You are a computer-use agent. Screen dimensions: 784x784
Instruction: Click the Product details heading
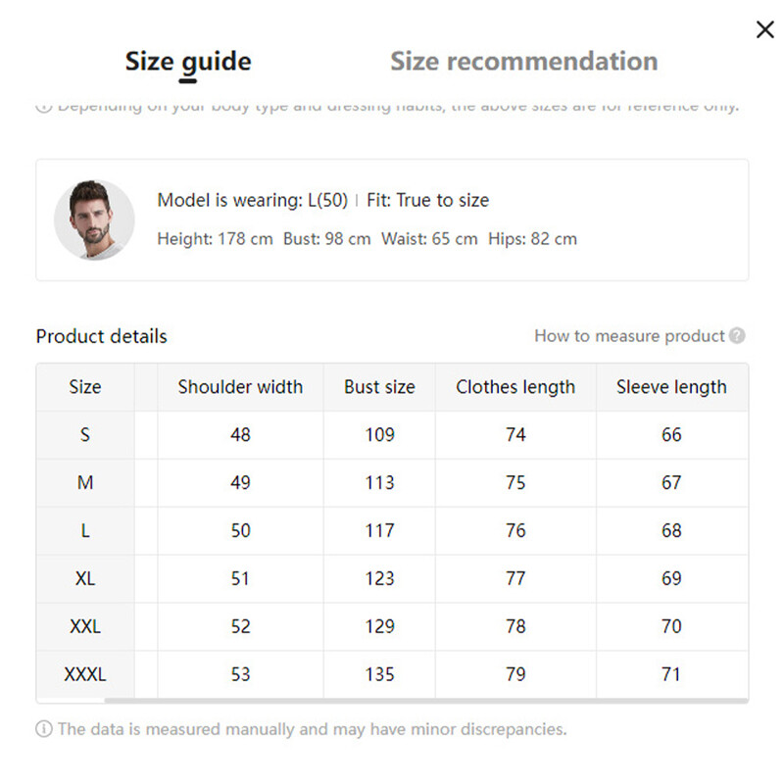102,336
